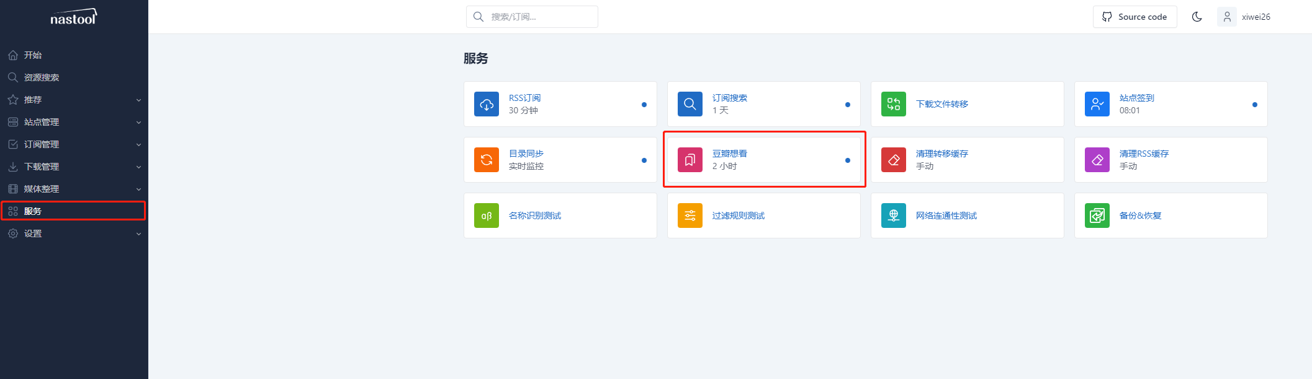
Task: Click the 订阅搜索 magnifier service icon
Action: pyautogui.click(x=690, y=104)
